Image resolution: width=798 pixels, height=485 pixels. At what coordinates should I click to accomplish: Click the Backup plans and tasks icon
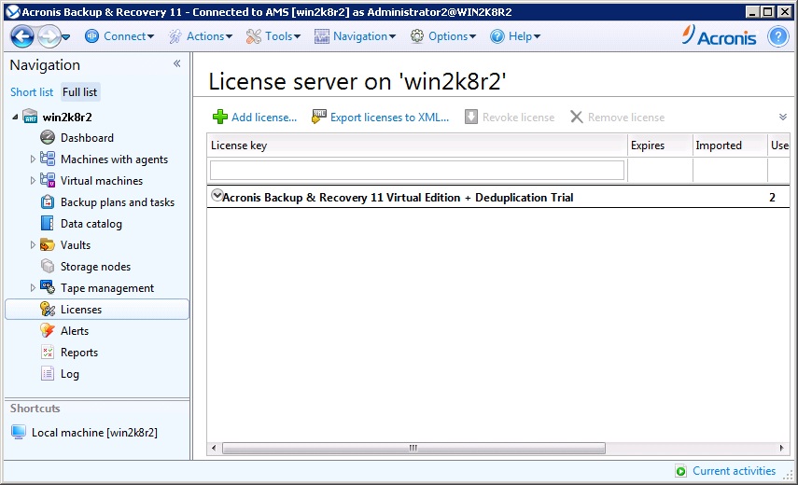48,201
